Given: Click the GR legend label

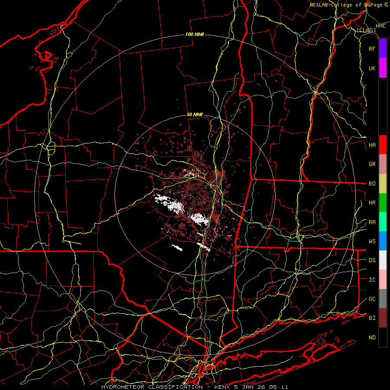Looking at the screenshot, I should coord(372,164).
